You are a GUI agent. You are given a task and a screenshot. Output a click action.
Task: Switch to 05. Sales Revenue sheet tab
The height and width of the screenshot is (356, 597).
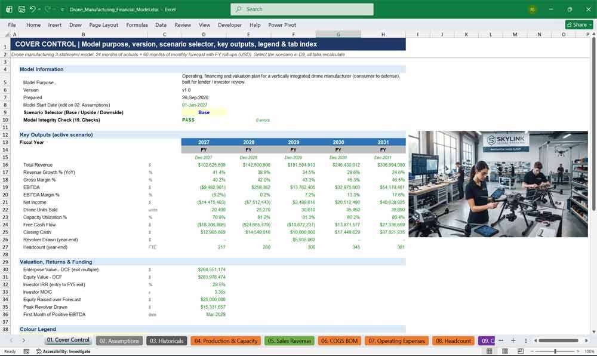[x=290, y=341]
